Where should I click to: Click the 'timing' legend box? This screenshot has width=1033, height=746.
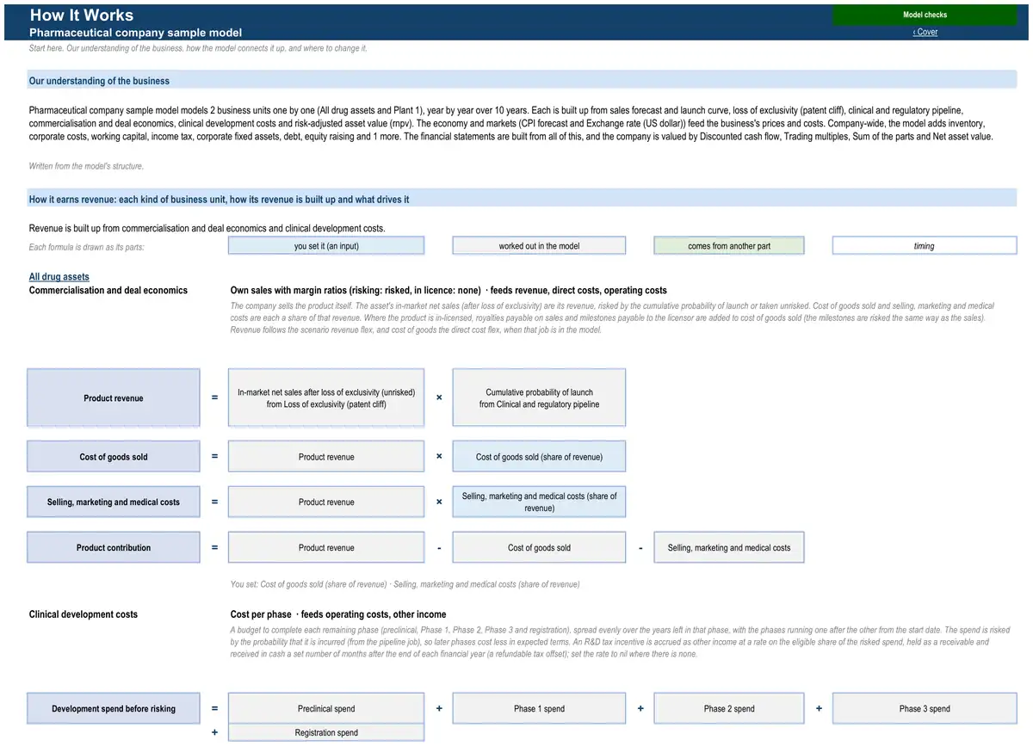(925, 246)
